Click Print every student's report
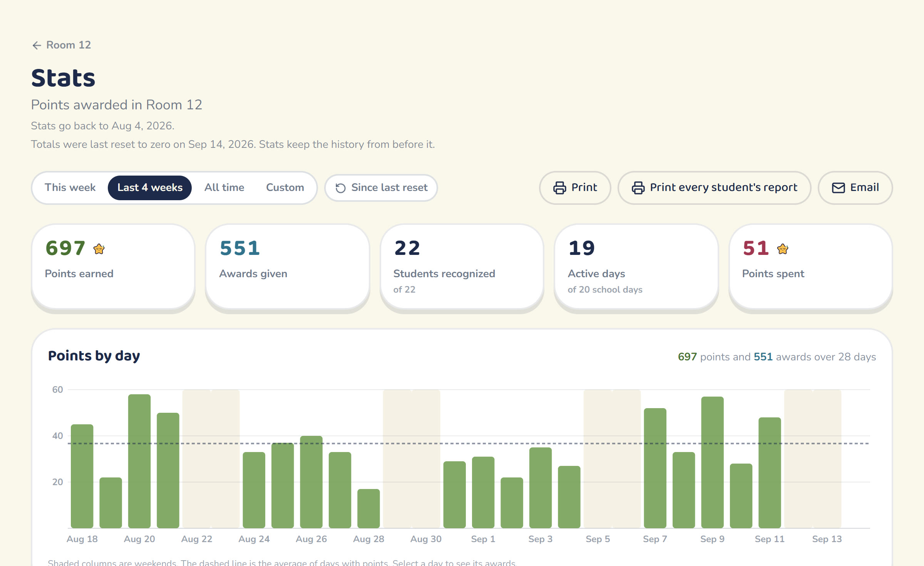 (714, 188)
